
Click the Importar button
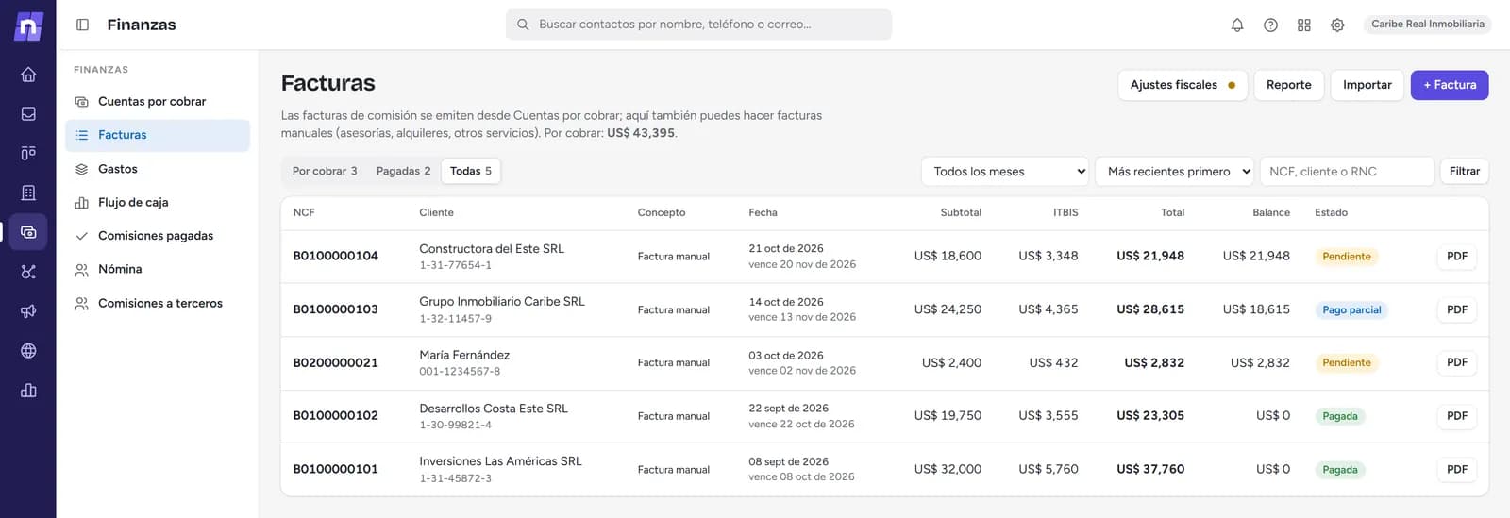1367,85
